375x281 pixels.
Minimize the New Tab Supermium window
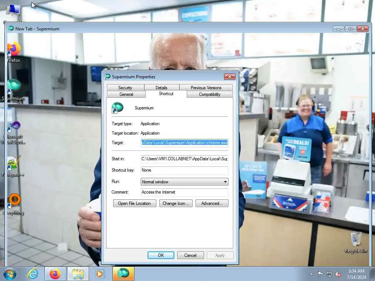(x=338, y=29)
